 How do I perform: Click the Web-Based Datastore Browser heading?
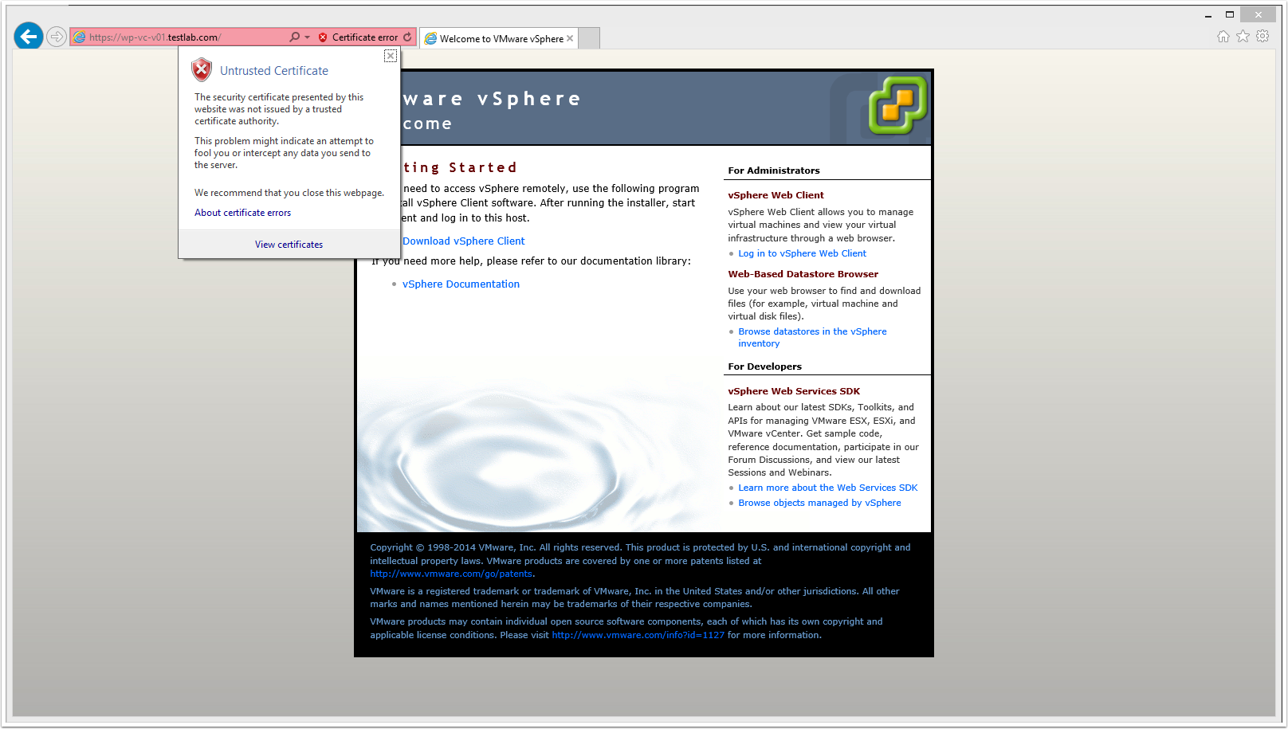point(803,274)
